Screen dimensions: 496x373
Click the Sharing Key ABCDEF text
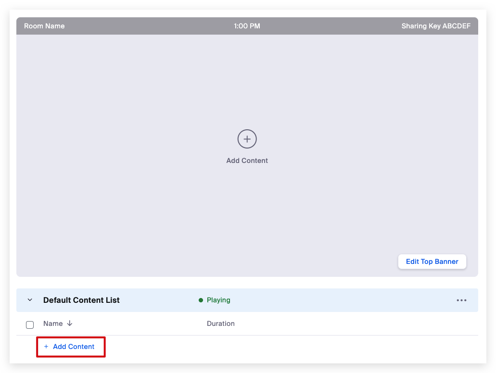click(435, 26)
